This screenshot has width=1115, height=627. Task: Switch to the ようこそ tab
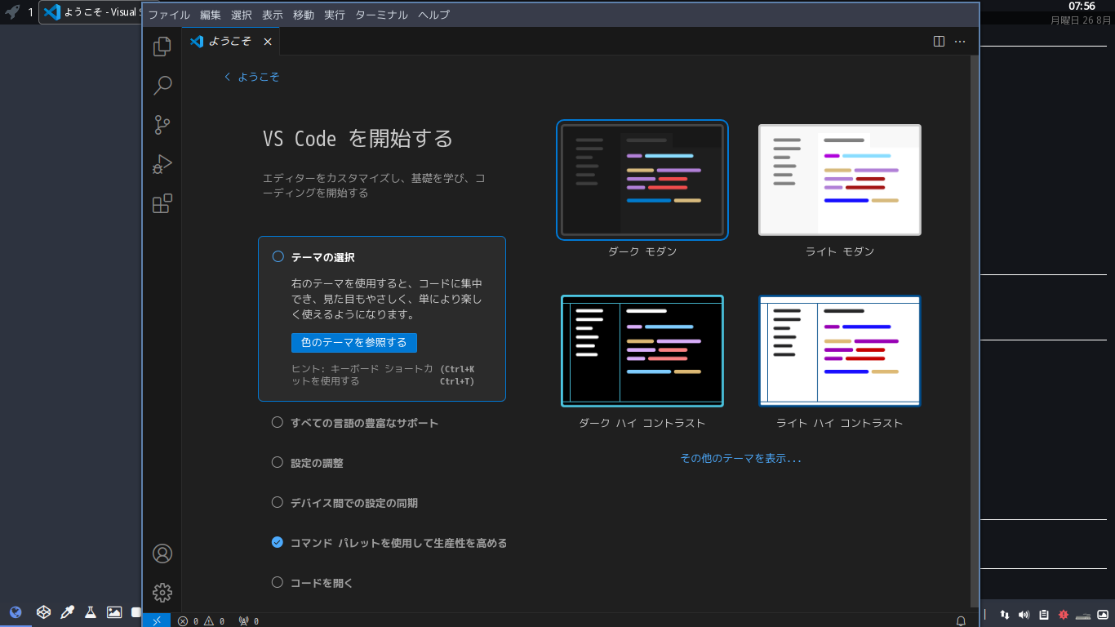click(230, 41)
